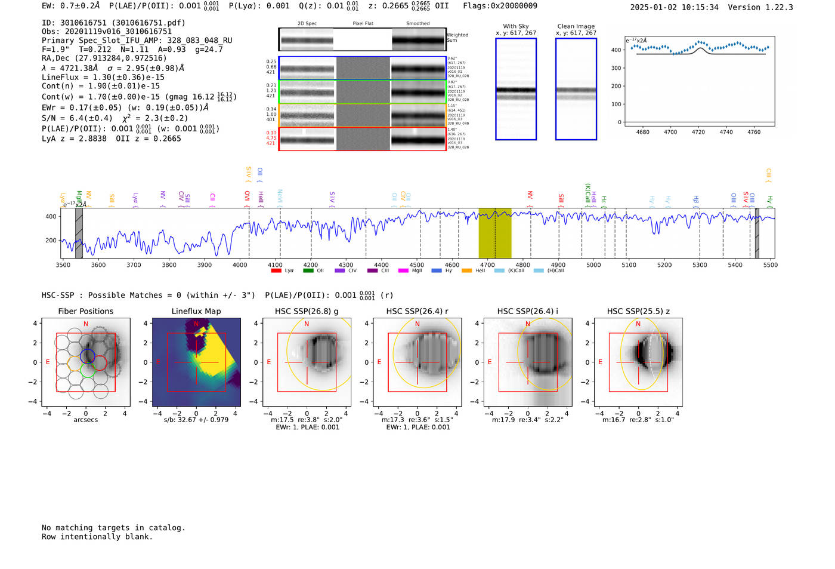The width and height of the screenshot is (835, 569).
Task: Click the 'Smoothed' column header
Action: tap(418, 23)
